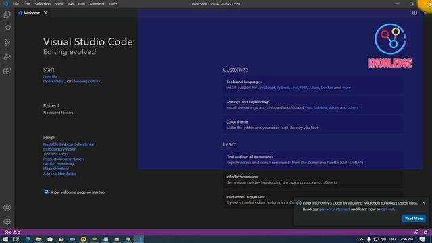Open the Windows Action Center
Viewport: 432px width, 243px height.
(x=422, y=239)
